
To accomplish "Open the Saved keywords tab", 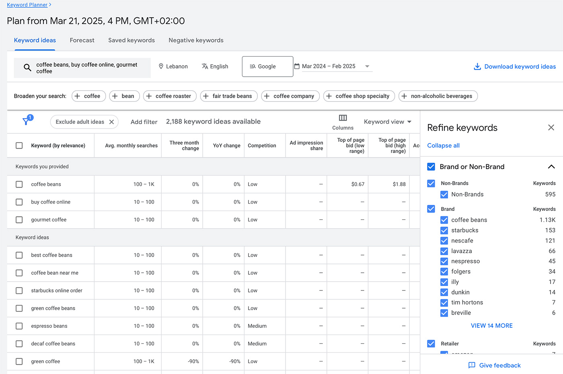I will tap(132, 40).
